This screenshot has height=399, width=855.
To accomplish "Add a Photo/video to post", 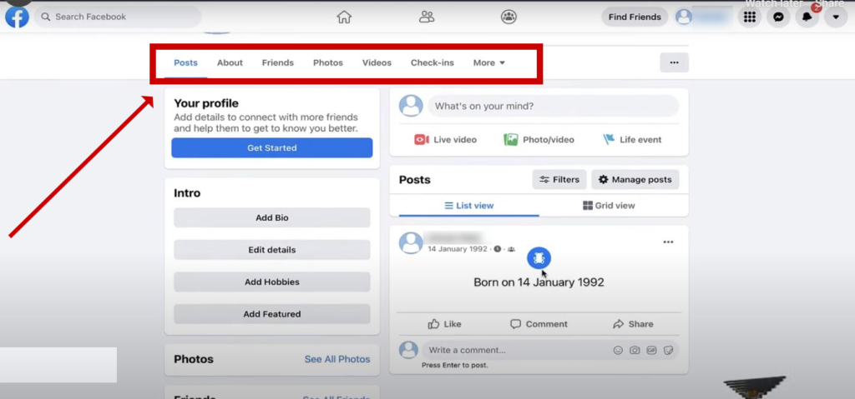I will pyautogui.click(x=539, y=140).
